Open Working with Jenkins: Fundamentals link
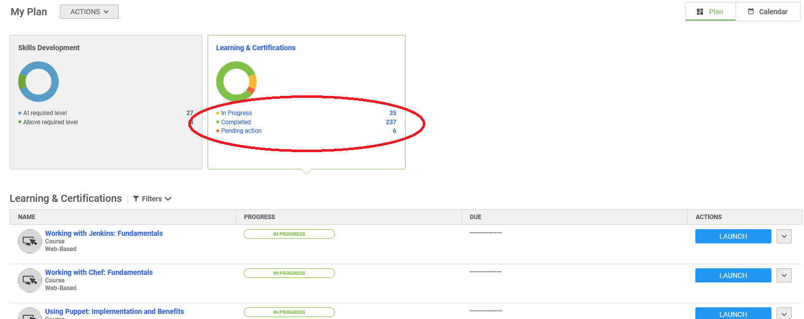 (x=104, y=233)
